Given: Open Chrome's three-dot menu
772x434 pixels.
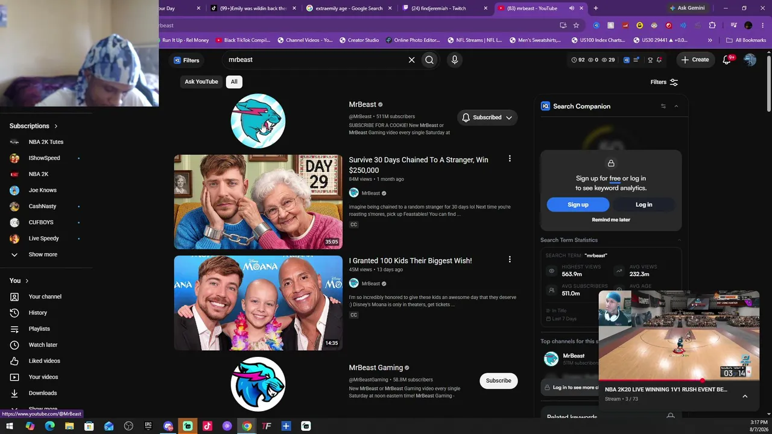Looking at the screenshot, I should pyautogui.click(x=763, y=25).
